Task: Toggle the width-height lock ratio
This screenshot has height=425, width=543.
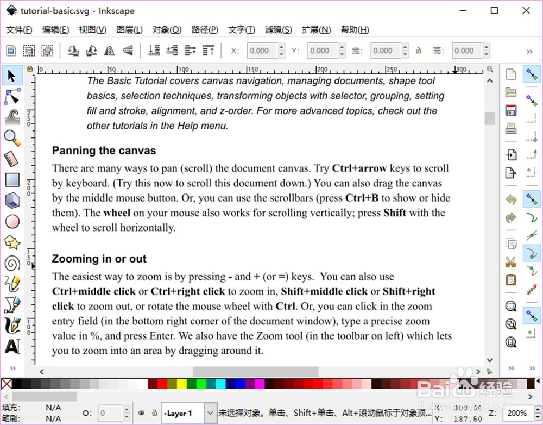Action: tap(419, 51)
